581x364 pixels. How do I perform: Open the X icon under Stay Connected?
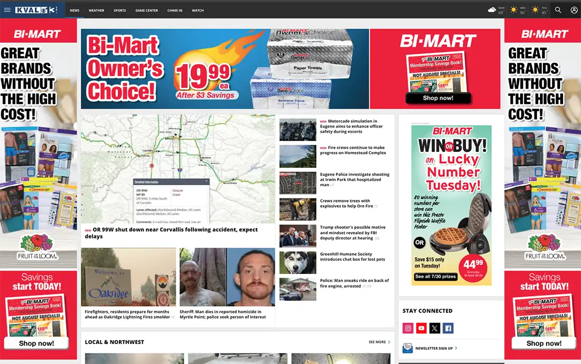[435, 328]
